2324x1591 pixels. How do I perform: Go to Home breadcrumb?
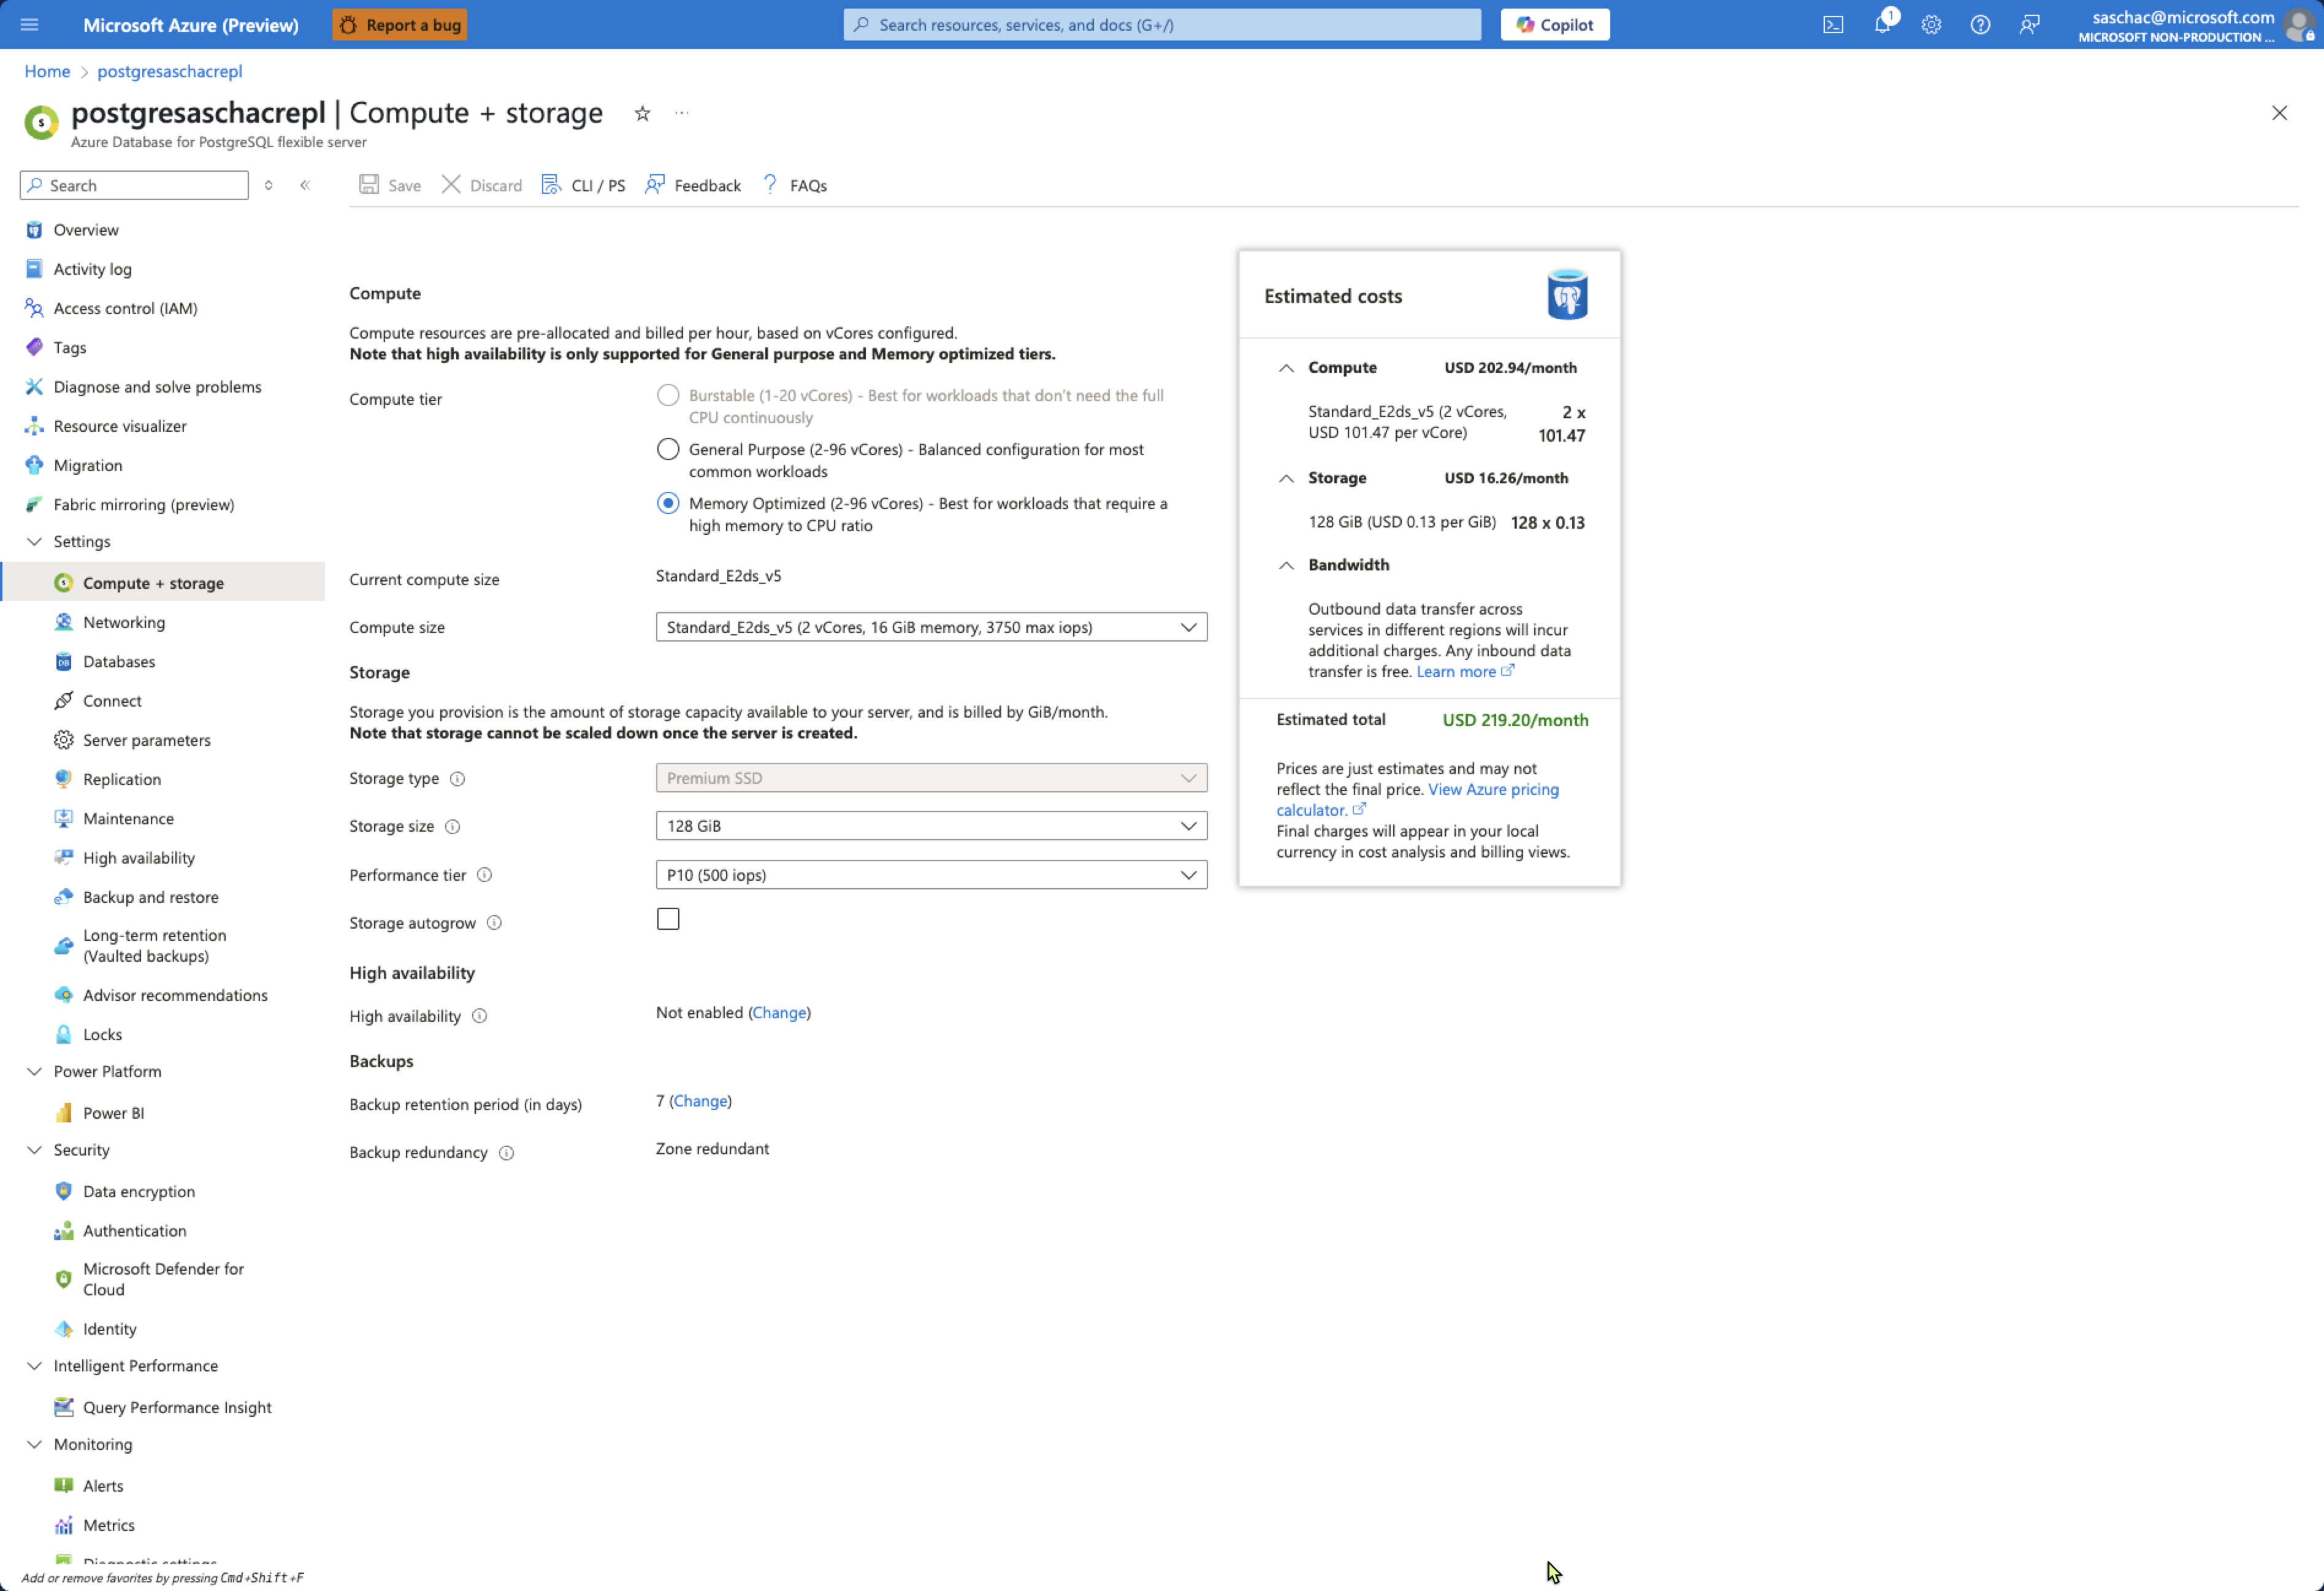[47, 71]
